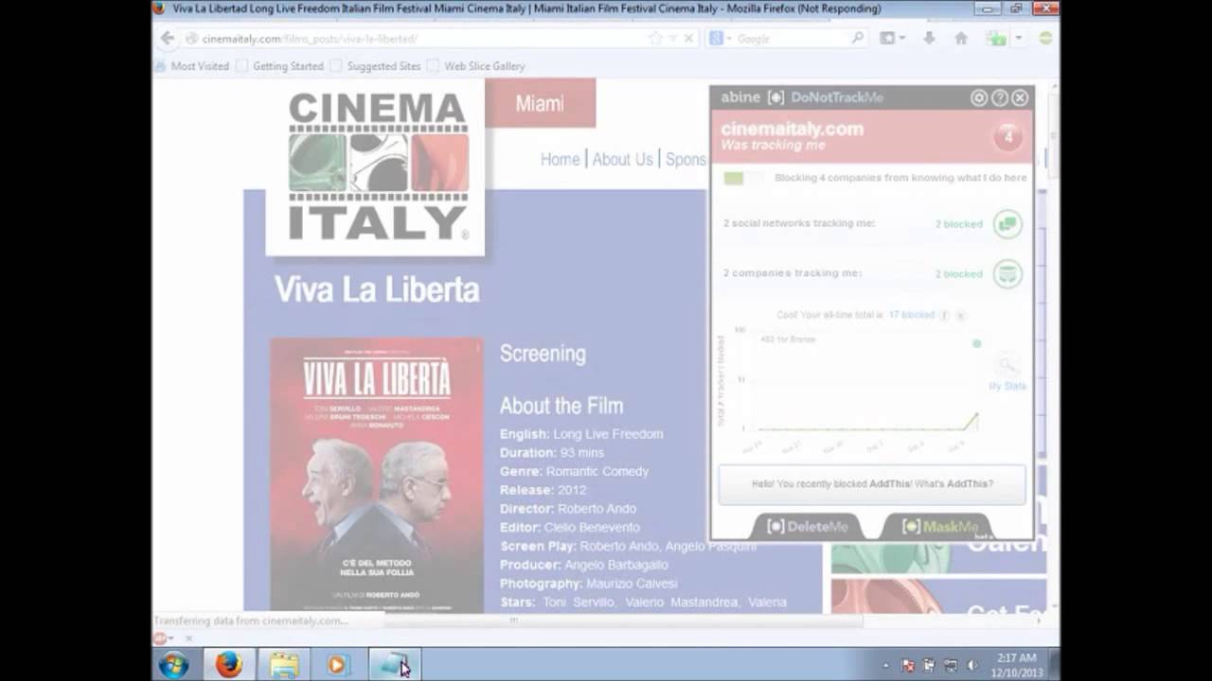Open the About Us page link
Viewport: 1212px width, 681px height.
[x=622, y=160]
